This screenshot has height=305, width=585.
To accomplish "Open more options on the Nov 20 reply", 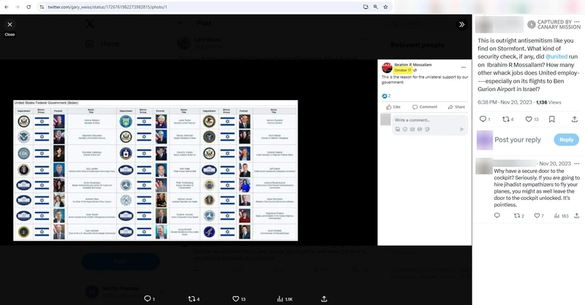I will (x=577, y=163).
